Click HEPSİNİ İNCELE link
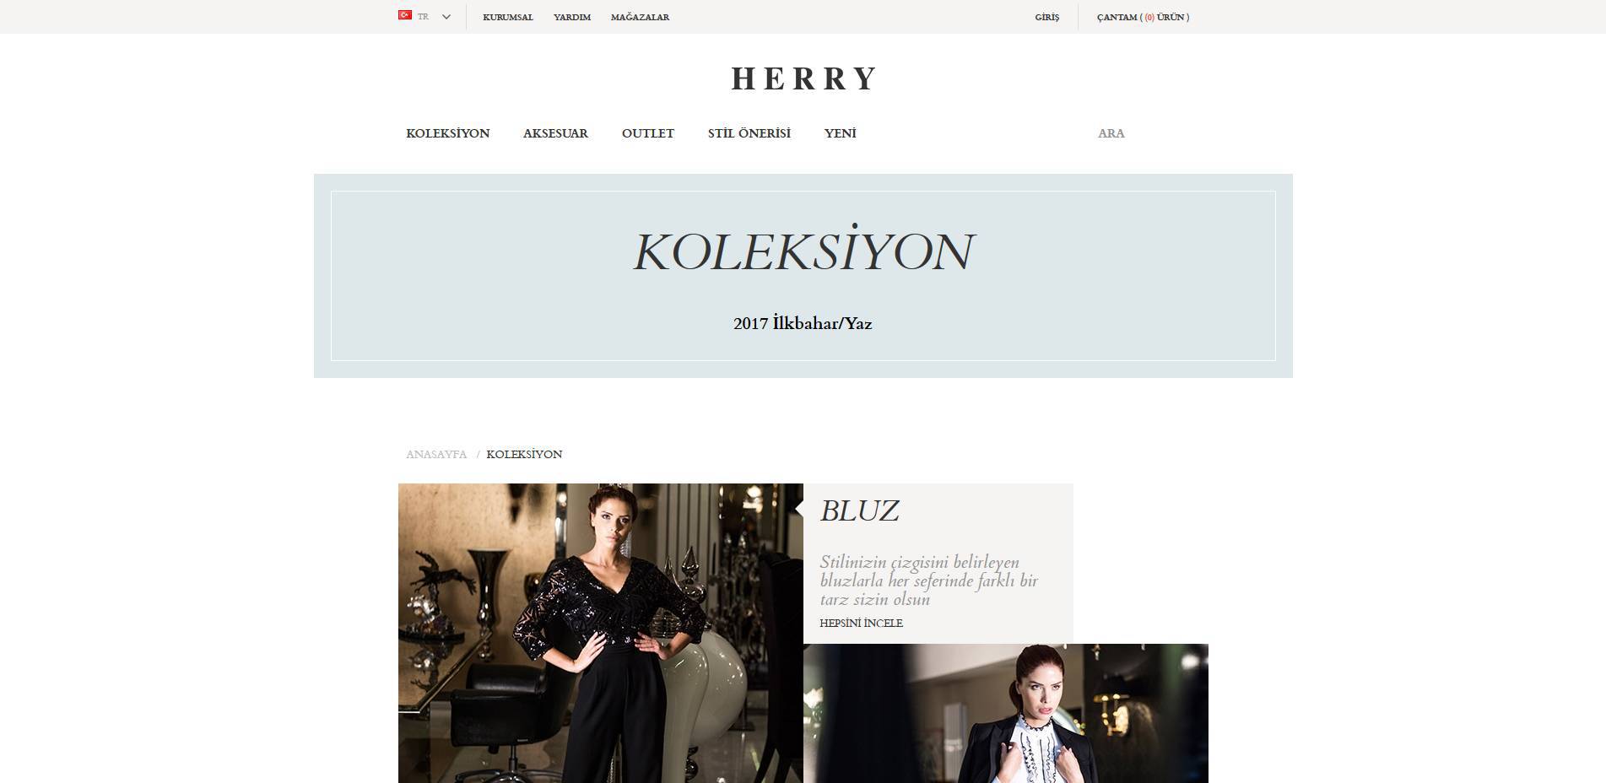This screenshot has width=1606, height=783. point(862,623)
